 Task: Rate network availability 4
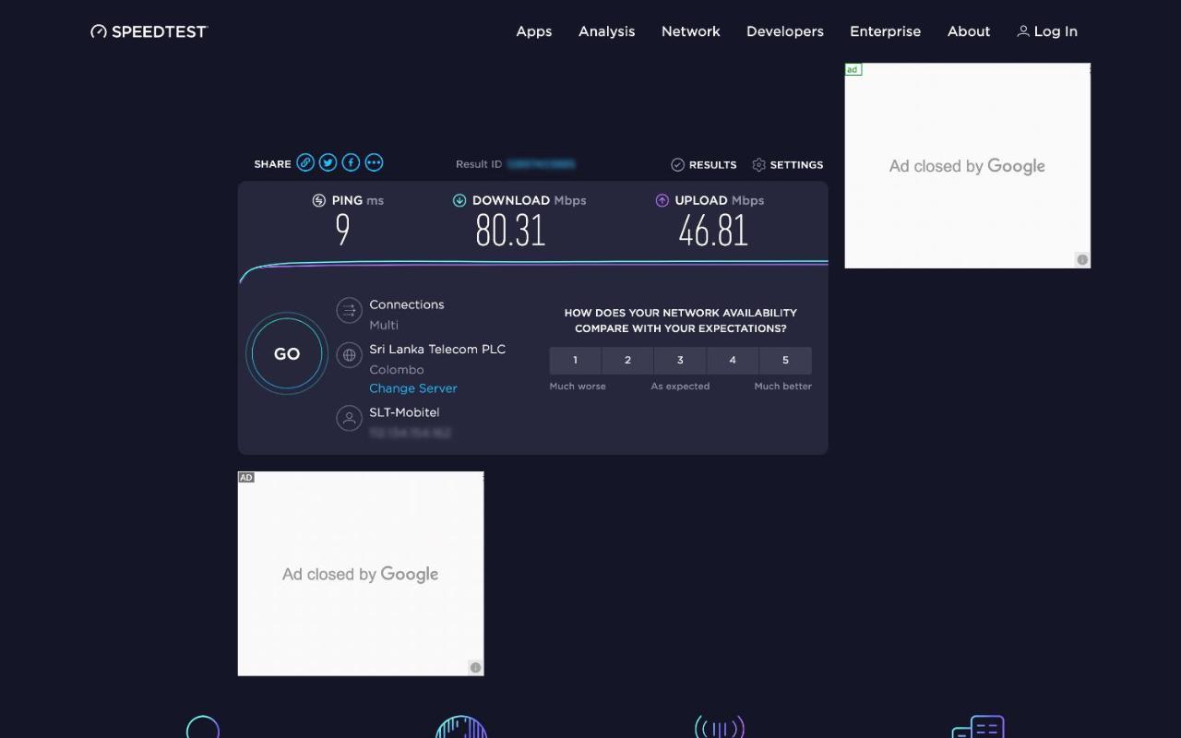[x=733, y=360]
